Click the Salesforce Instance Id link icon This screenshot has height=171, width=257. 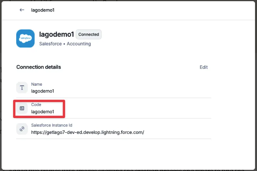coord(22,129)
